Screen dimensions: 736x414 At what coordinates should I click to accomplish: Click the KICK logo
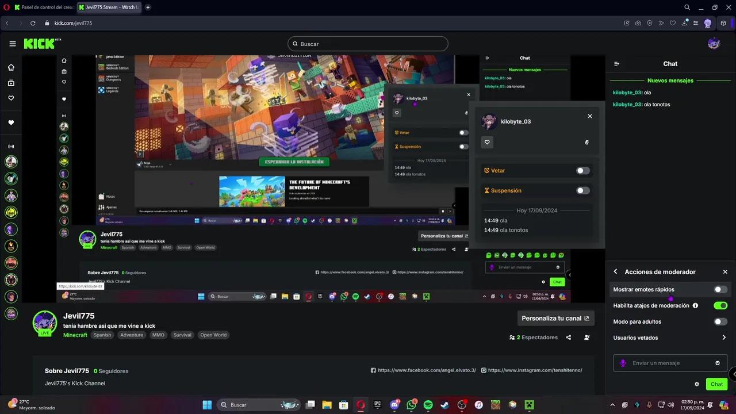42,44
